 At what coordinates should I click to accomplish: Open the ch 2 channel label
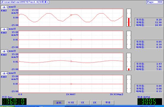coord(4,29)
